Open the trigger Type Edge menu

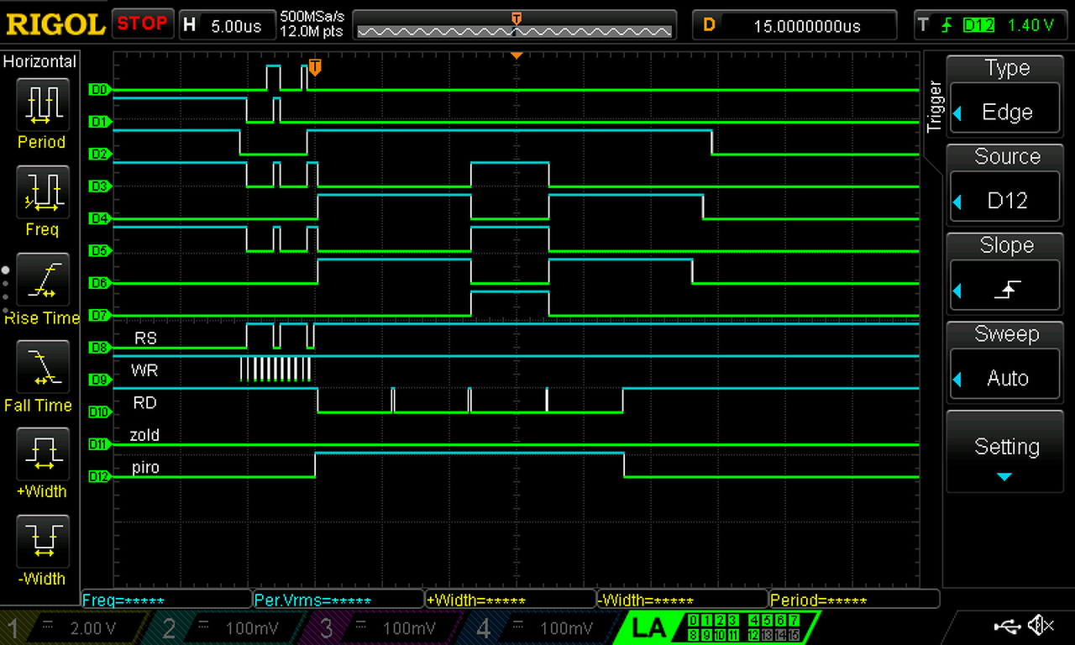(x=1004, y=95)
